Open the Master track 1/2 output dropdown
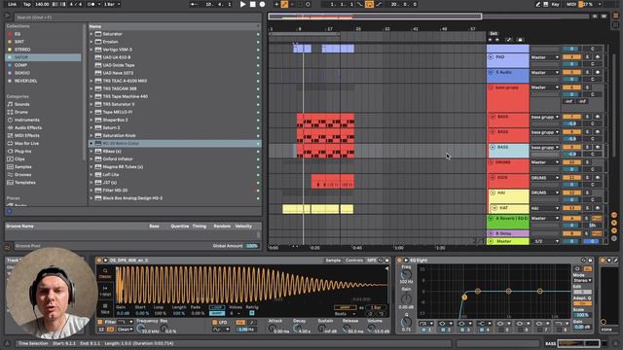The height and width of the screenshot is (350, 623). pyautogui.click(x=545, y=241)
